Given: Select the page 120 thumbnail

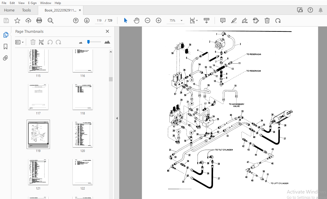Looking at the screenshot, I should 83,134.
